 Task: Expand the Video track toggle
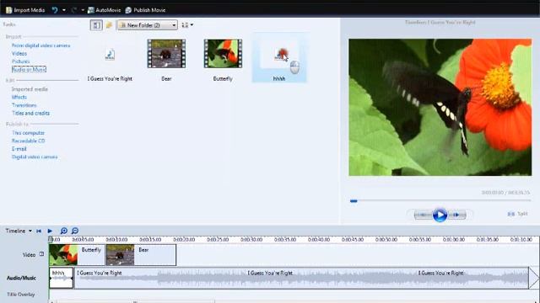coord(41,254)
